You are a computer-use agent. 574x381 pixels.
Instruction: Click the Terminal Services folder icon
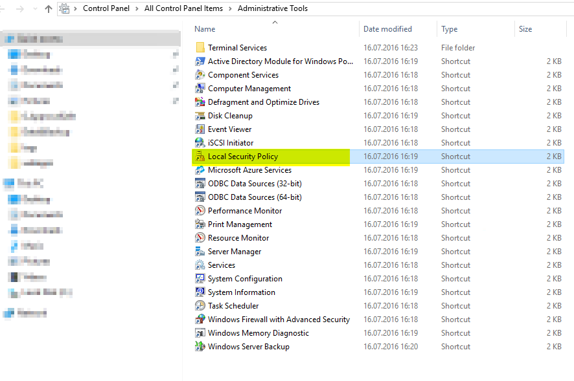(x=200, y=48)
